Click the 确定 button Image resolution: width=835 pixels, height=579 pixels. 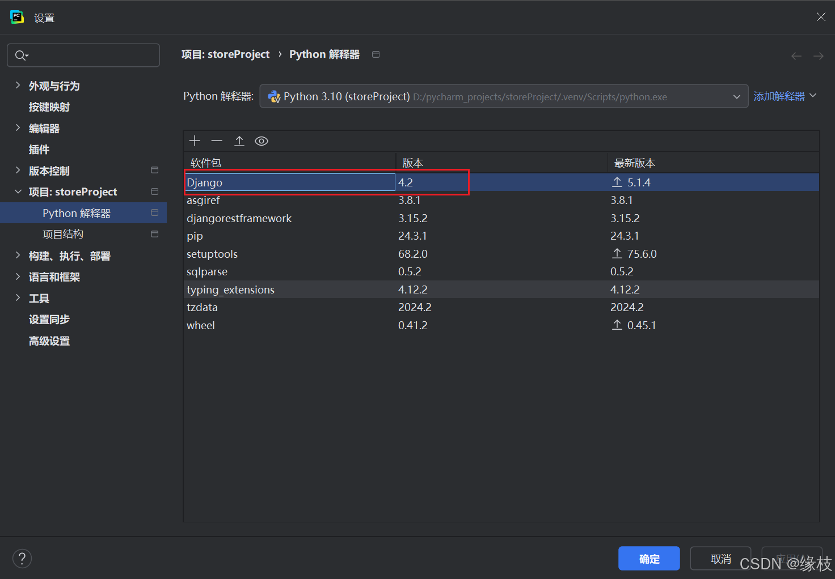click(648, 559)
